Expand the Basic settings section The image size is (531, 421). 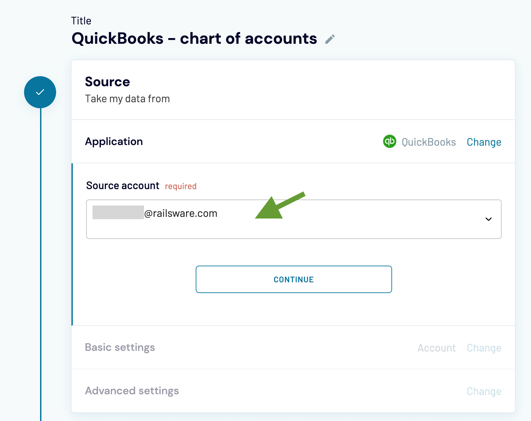point(120,347)
